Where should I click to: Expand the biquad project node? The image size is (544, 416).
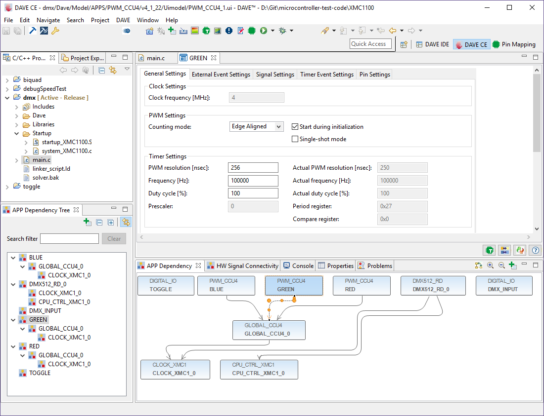click(x=7, y=80)
